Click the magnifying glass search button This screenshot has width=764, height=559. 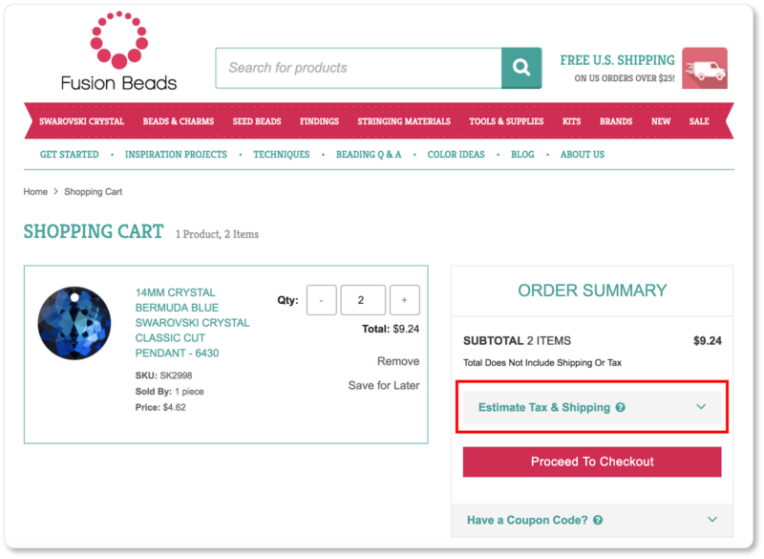click(x=521, y=68)
